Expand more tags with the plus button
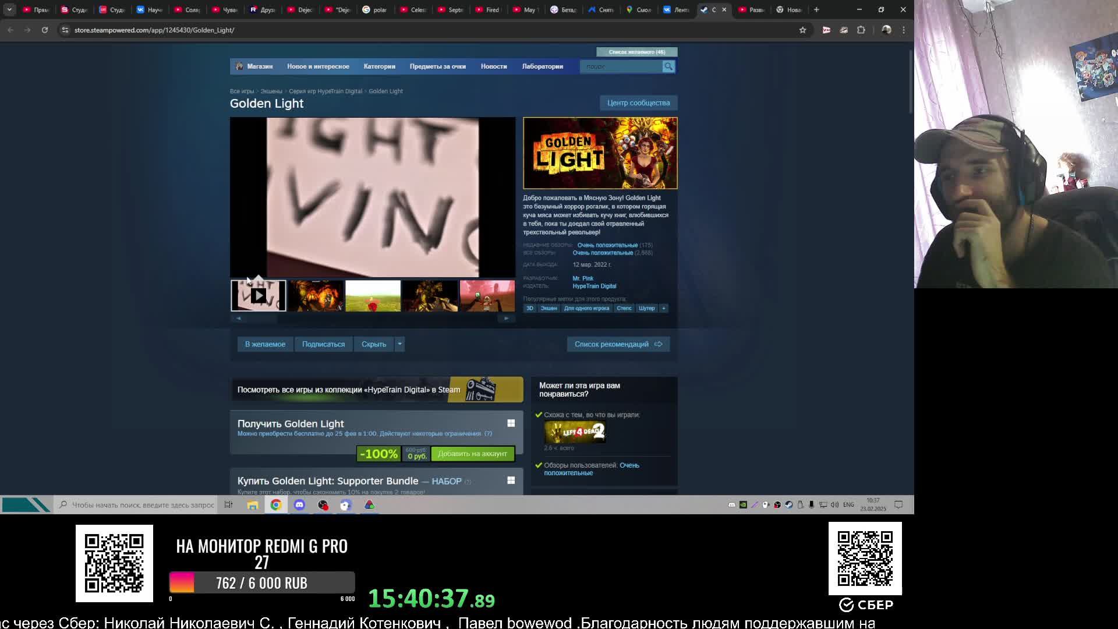Viewport: 1118px width, 629px height. (663, 308)
